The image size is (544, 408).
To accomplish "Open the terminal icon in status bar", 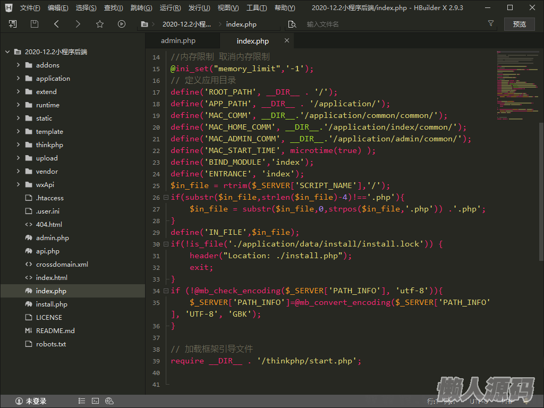I will coord(96,401).
